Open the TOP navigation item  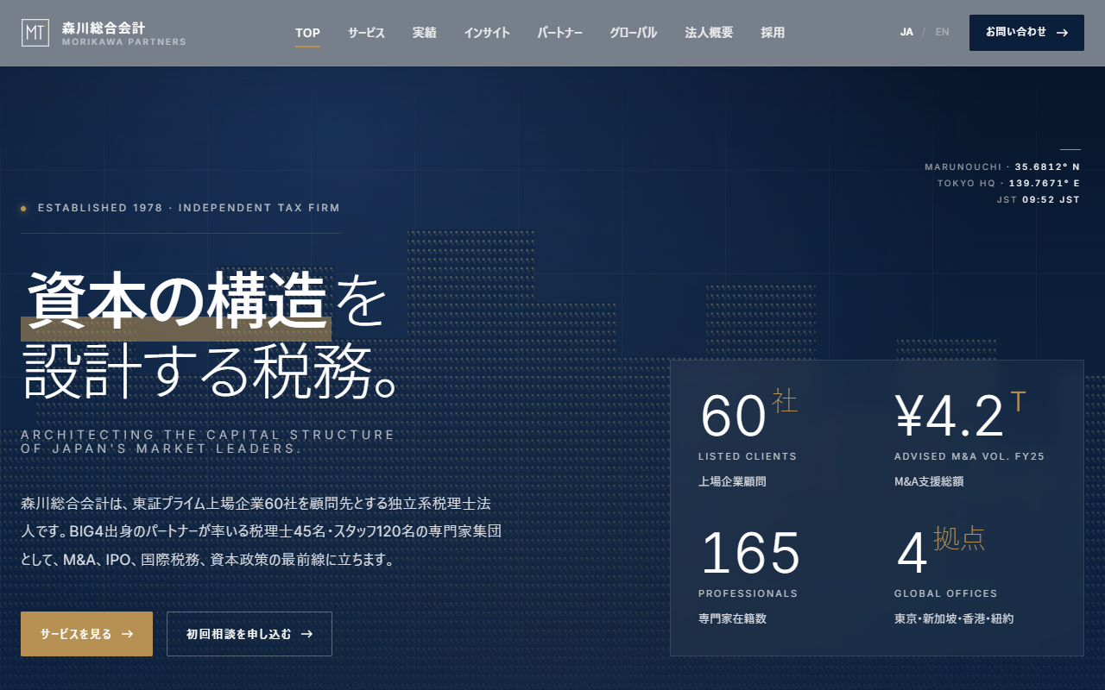[307, 33]
